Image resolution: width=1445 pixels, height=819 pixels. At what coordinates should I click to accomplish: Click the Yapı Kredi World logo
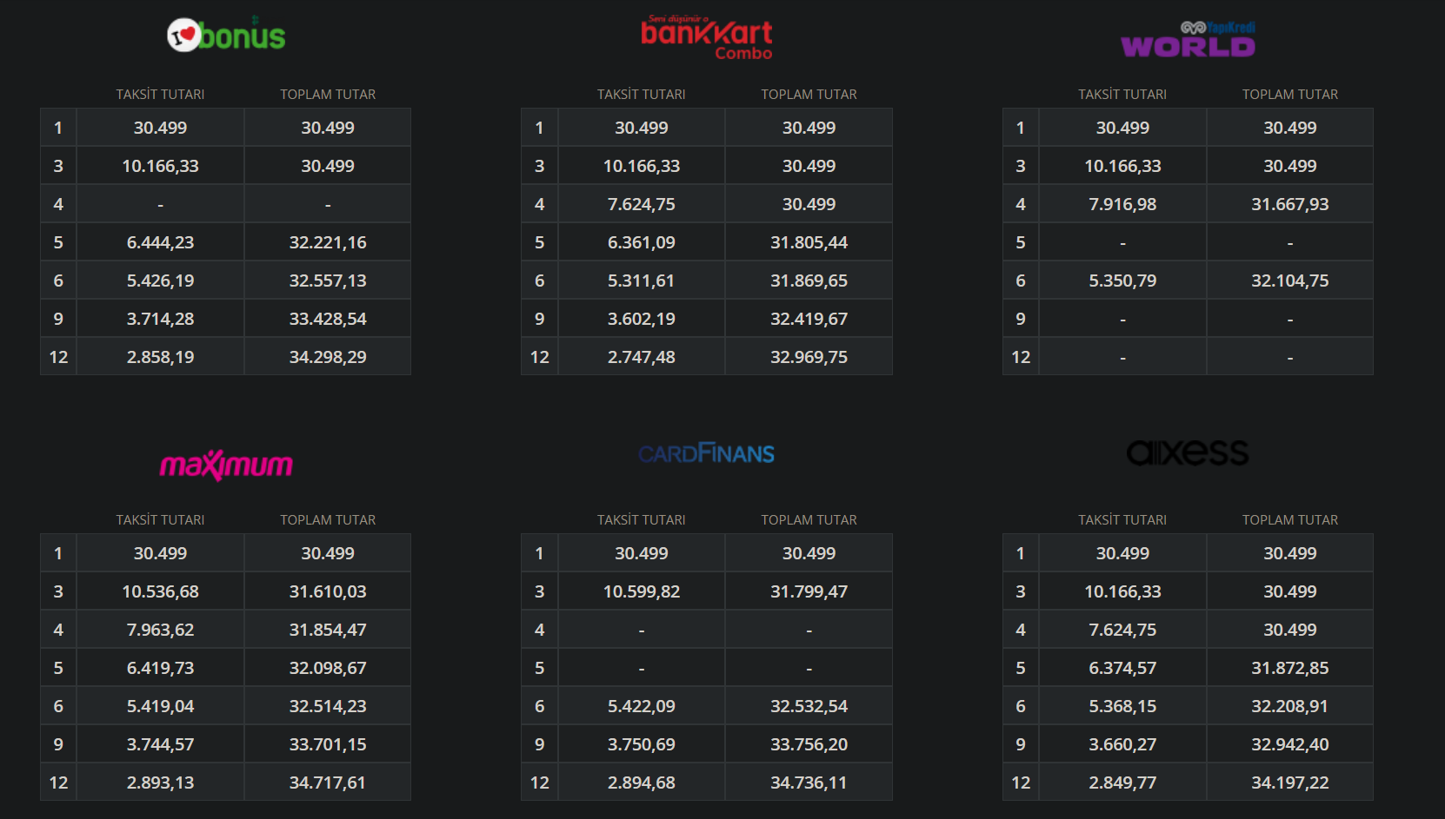[1188, 40]
